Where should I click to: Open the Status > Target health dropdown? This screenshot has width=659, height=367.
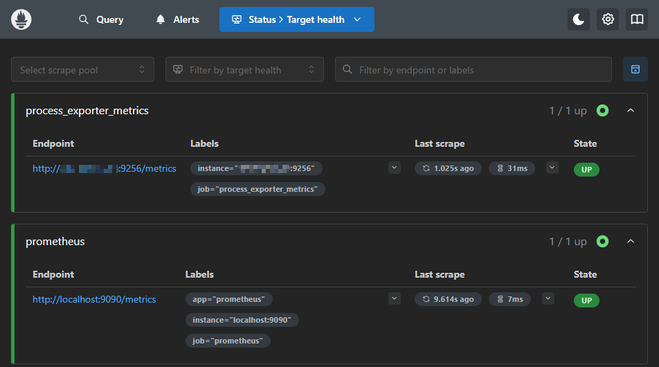point(296,19)
